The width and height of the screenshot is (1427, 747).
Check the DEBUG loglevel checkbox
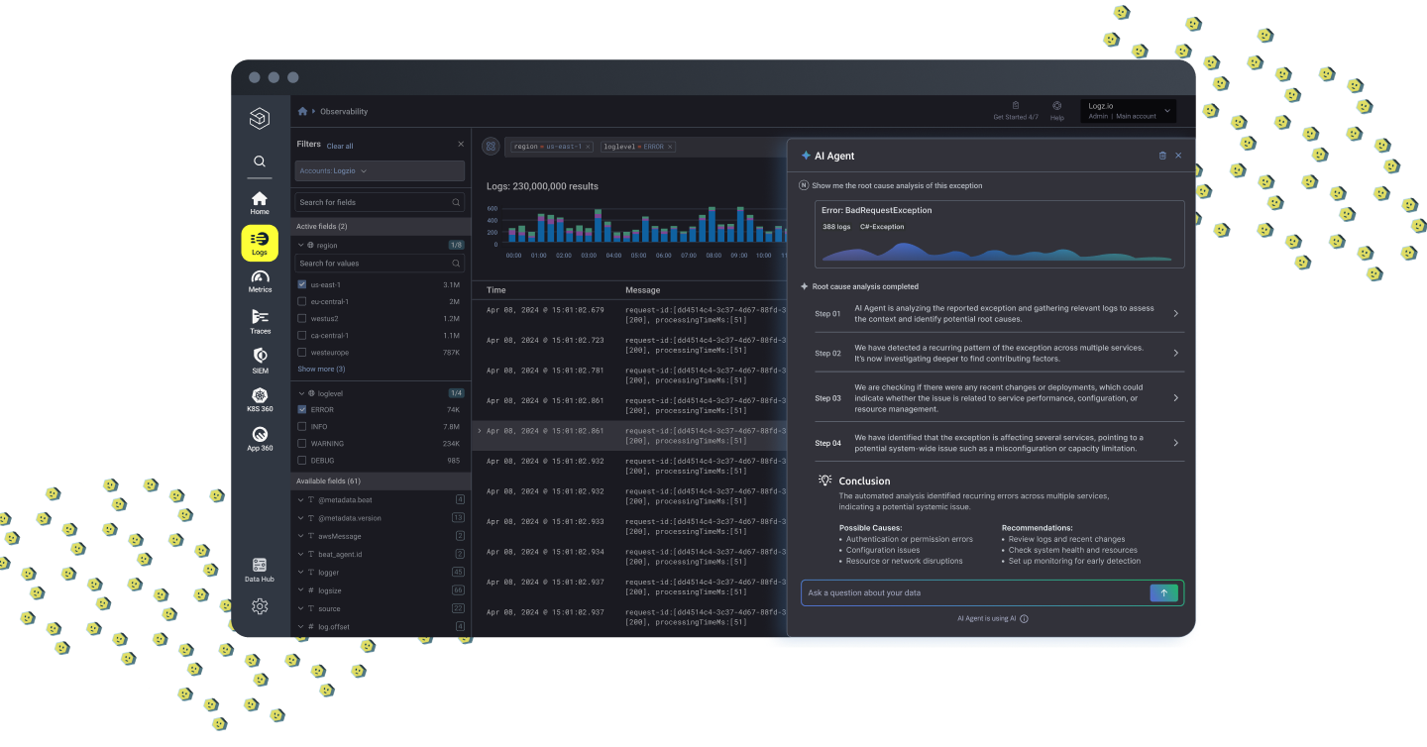pyautogui.click(x=302, y=460)
